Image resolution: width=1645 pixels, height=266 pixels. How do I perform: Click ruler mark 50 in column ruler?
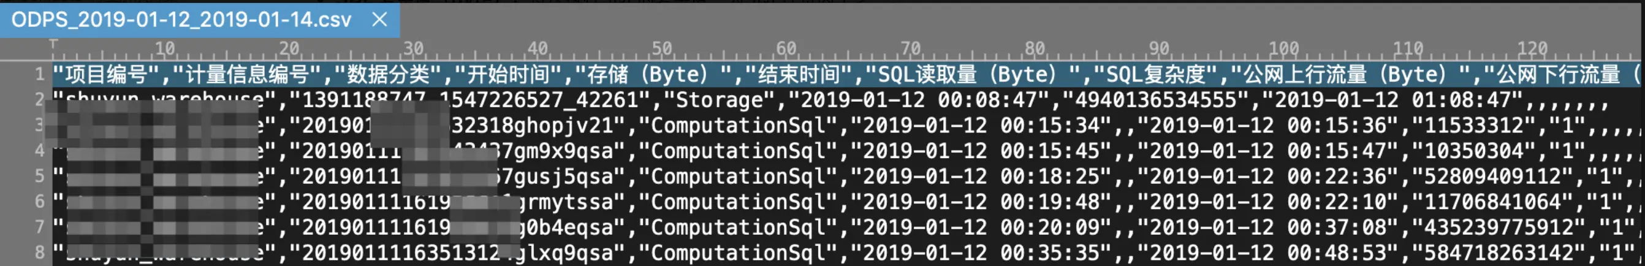tap(661, 48)
